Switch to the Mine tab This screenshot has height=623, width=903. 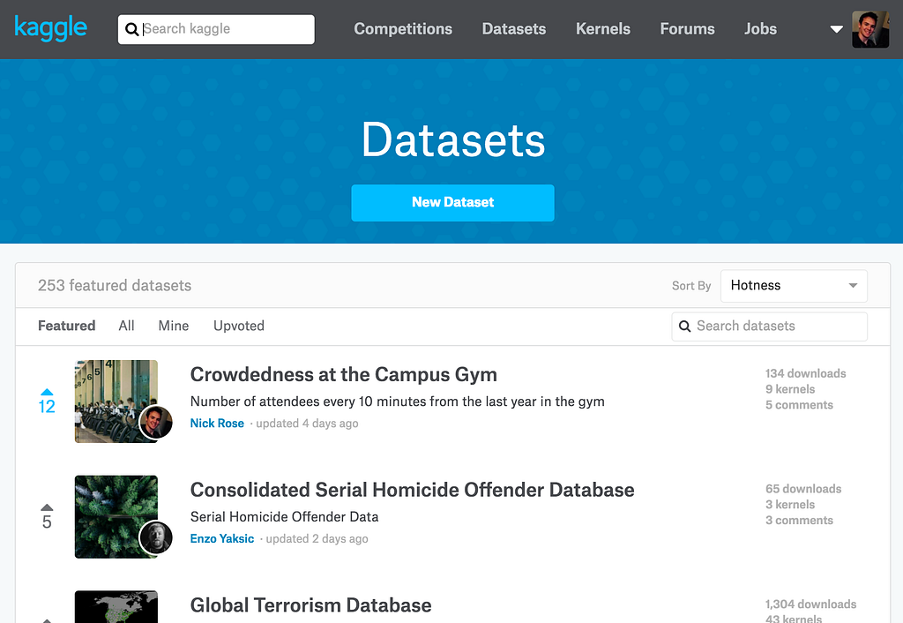tap(174, 326)
